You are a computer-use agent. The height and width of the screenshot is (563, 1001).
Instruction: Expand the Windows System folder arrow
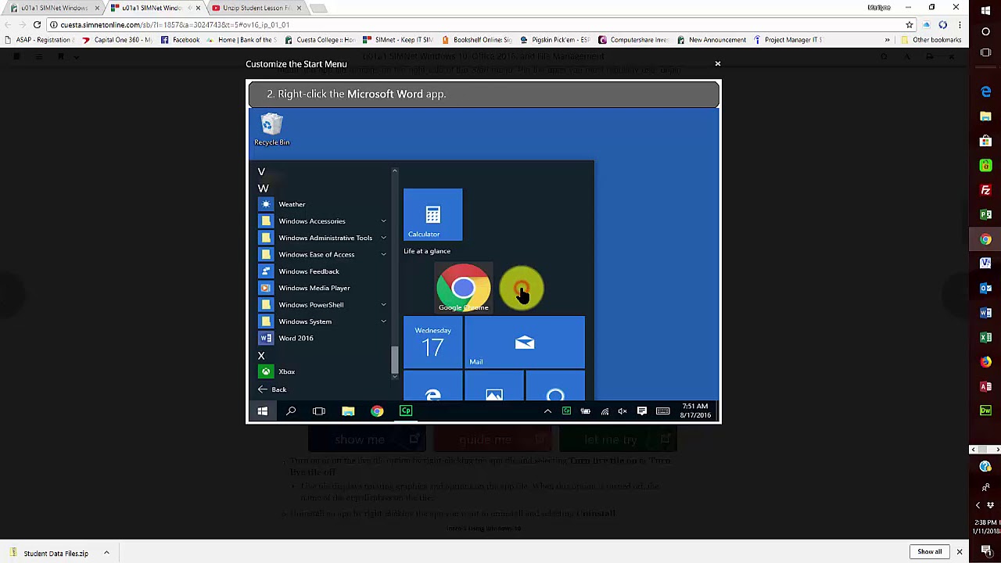tap(383, 321)
